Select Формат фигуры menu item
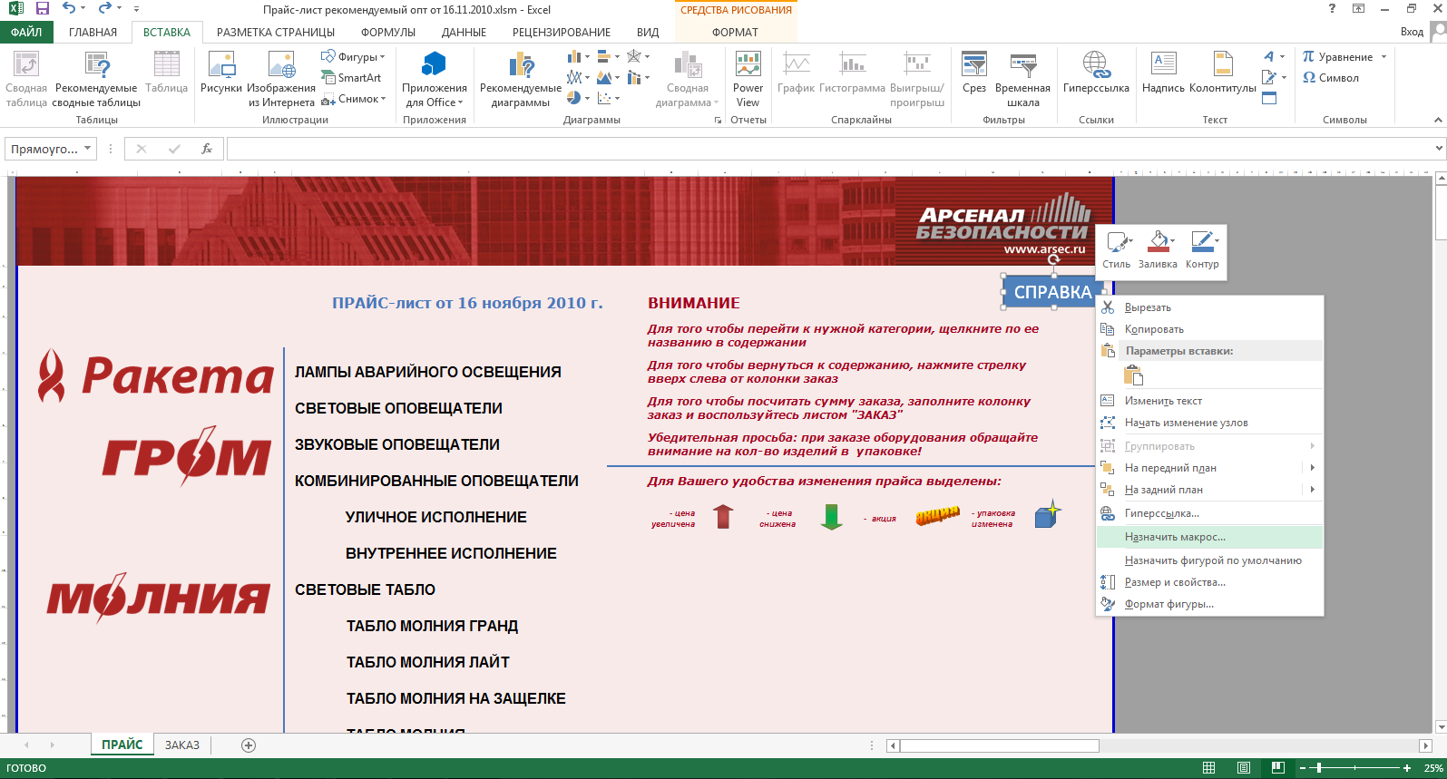1447x779 pixels. 1209,604
